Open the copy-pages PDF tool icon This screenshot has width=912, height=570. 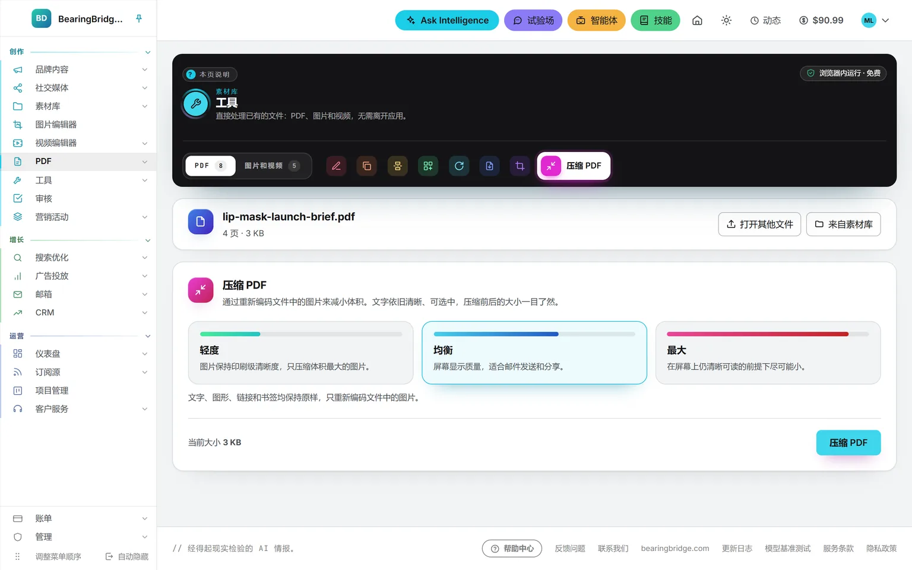pyautogui.click(x=367, y=166)
